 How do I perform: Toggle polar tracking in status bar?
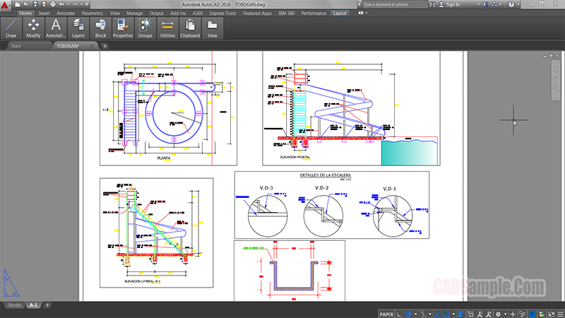(x=408, y=314)
